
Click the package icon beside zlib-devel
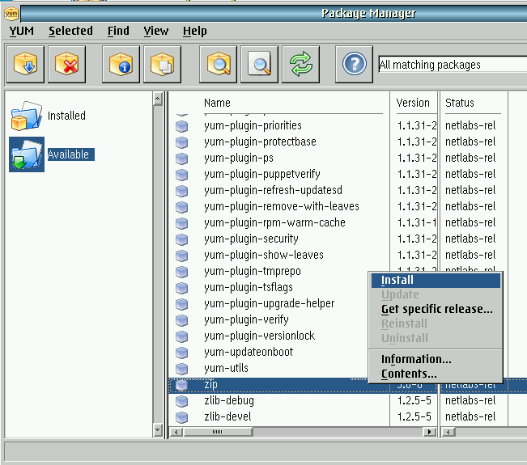[x=182, y=417]
